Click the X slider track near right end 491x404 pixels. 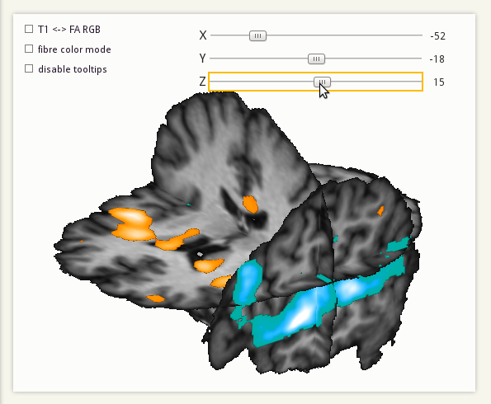[x=407, y=35]
